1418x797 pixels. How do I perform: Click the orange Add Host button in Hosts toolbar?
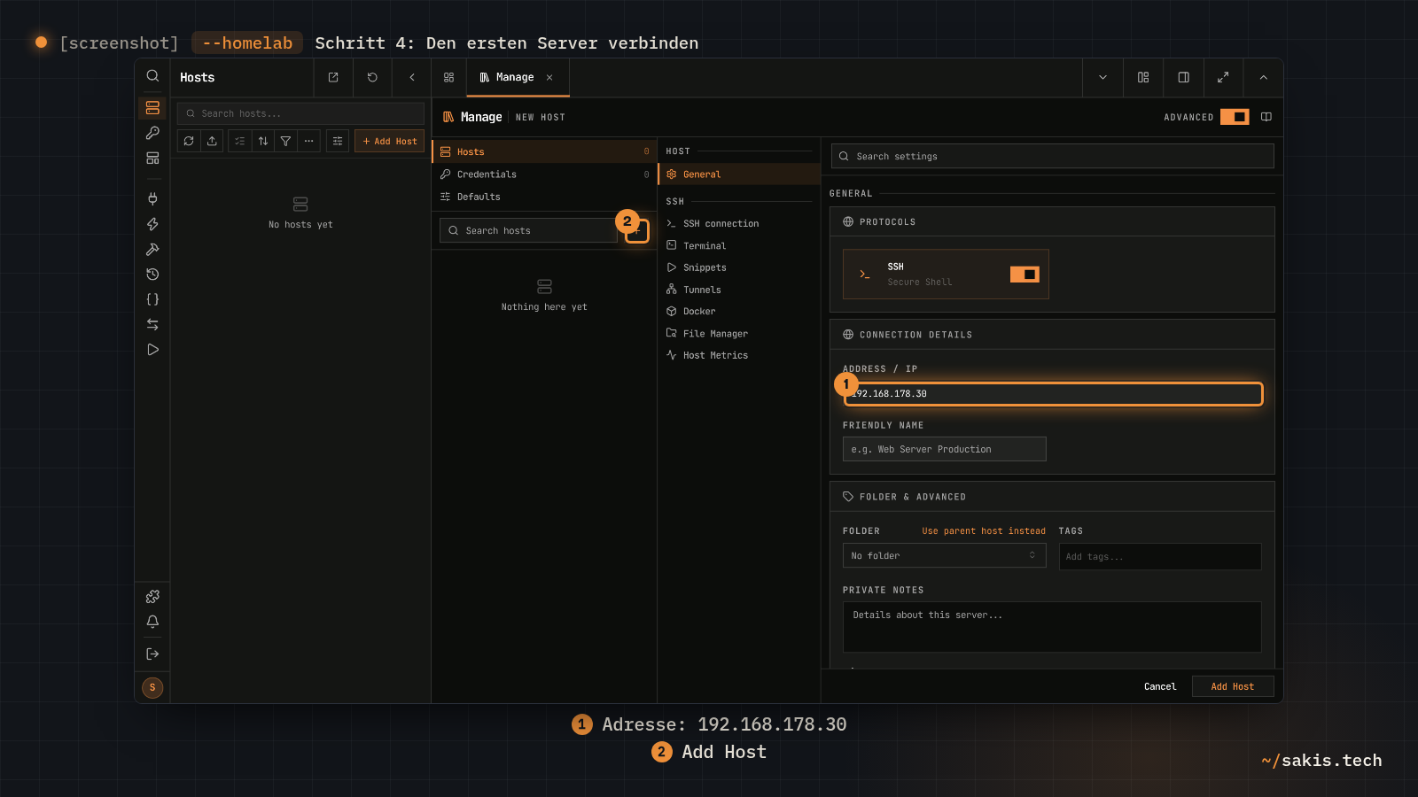pyautogui.click(x=390, y=141)
